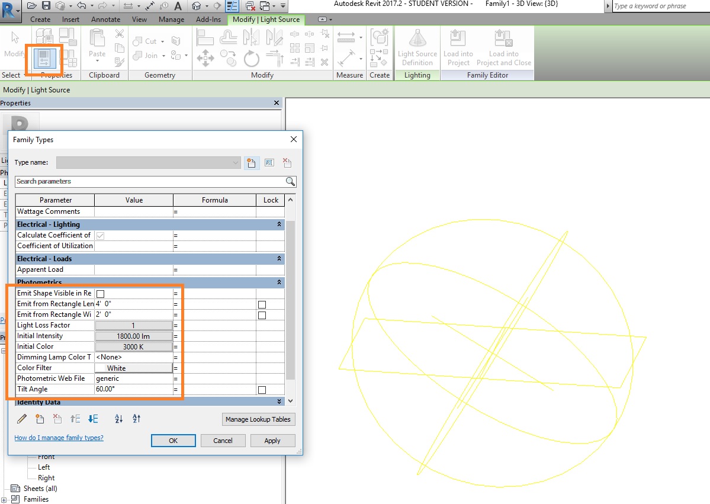Toggle Lock checkbox for Emit from Rectangle Width
Image resolution: width=710 pixels, height=504 pixels.
(262, 315)
